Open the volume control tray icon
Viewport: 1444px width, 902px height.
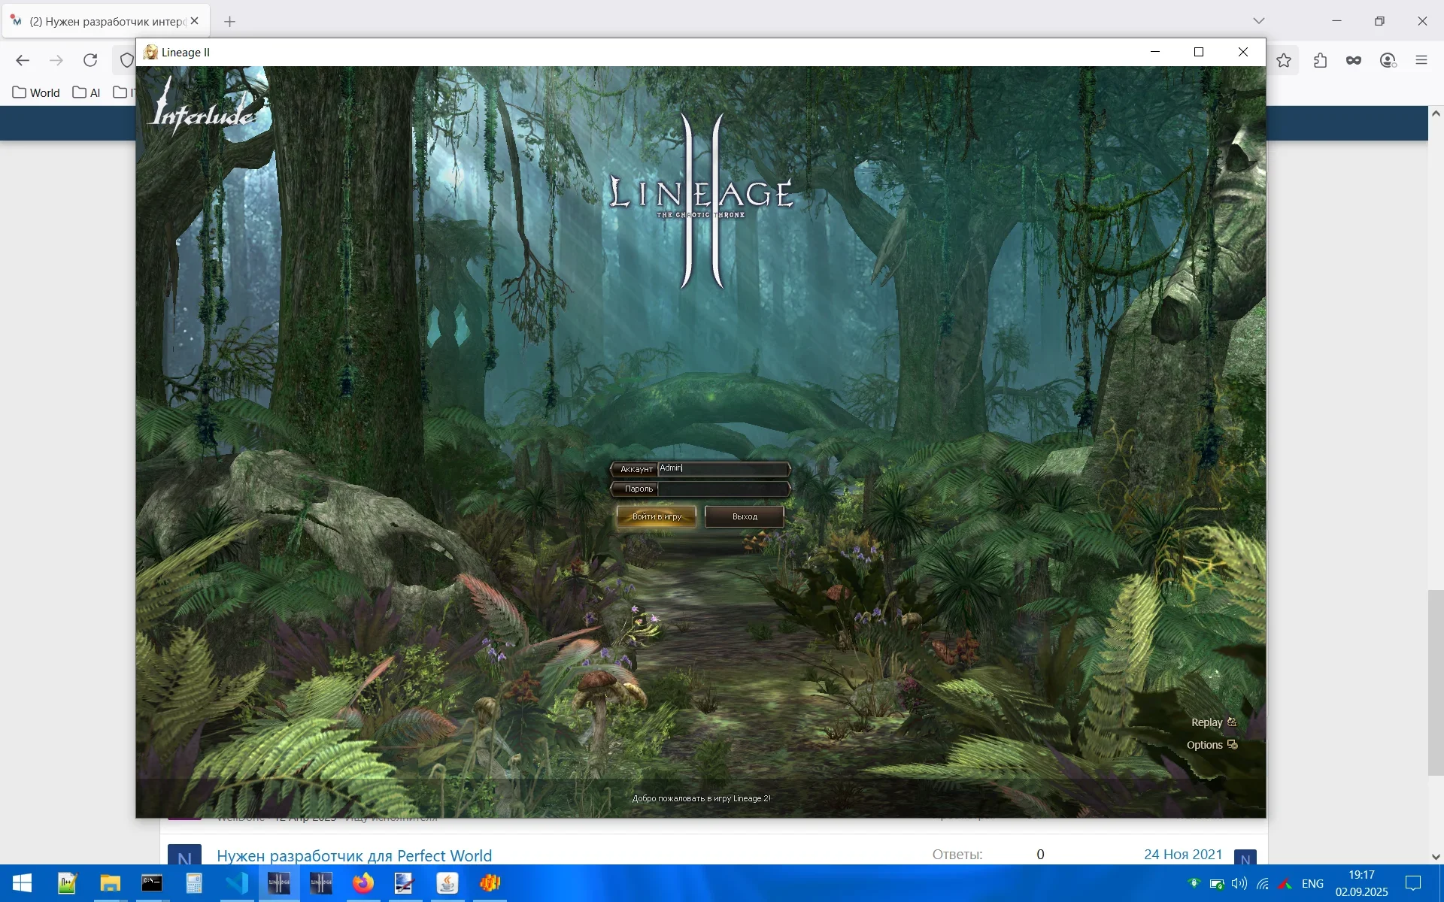[x=1239, y=883]
